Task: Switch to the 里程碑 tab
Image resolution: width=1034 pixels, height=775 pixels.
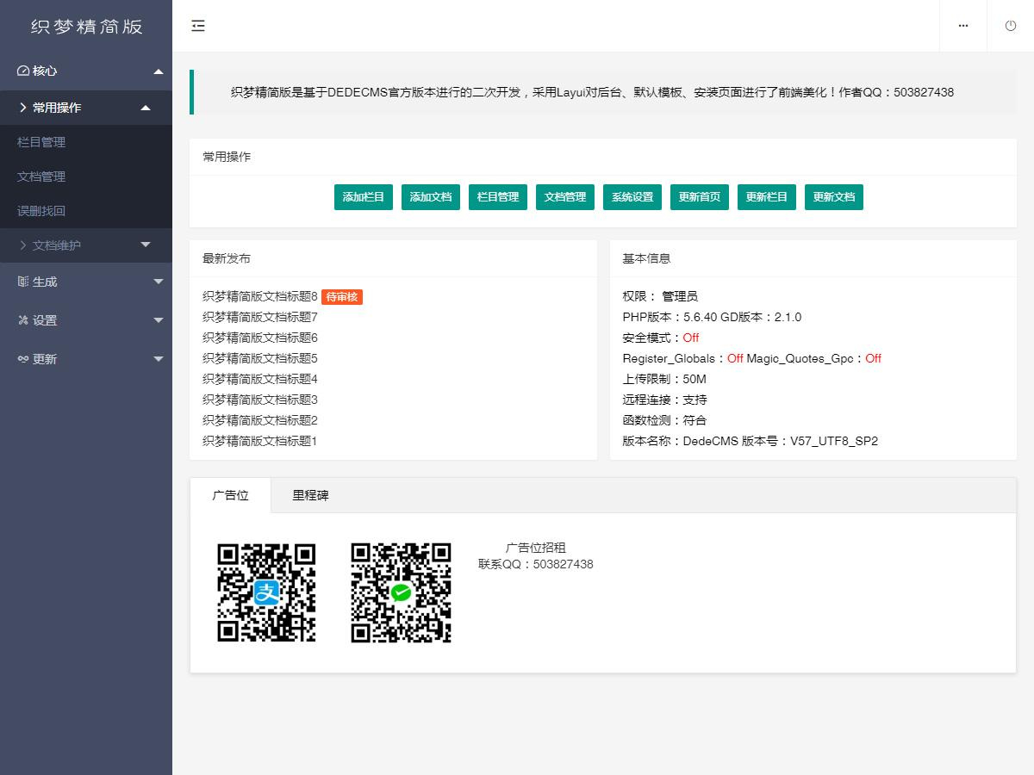Action: [x=308, y=495]
